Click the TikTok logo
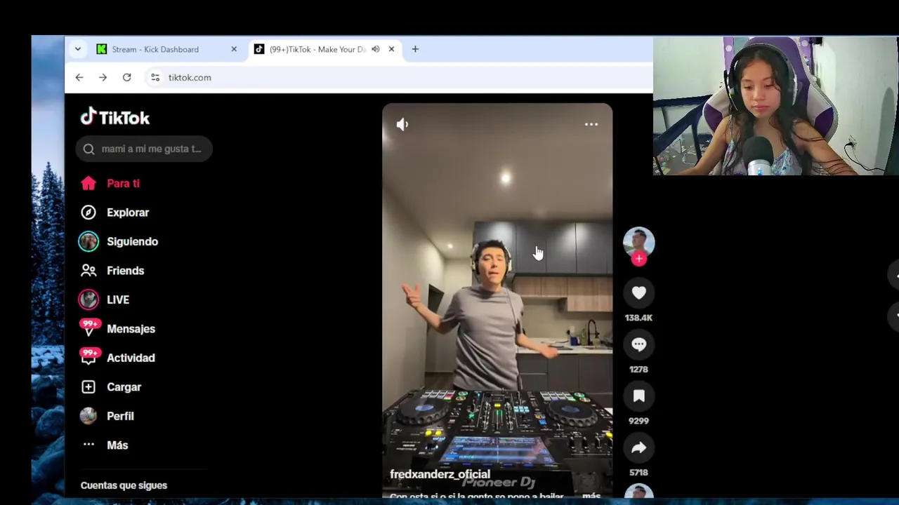Viewport: 899px width, 505px height. point(115,117)
